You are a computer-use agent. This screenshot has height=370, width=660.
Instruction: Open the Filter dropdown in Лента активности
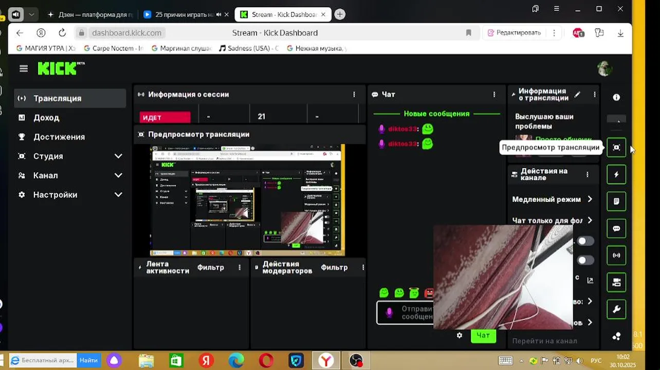[211, 267]
